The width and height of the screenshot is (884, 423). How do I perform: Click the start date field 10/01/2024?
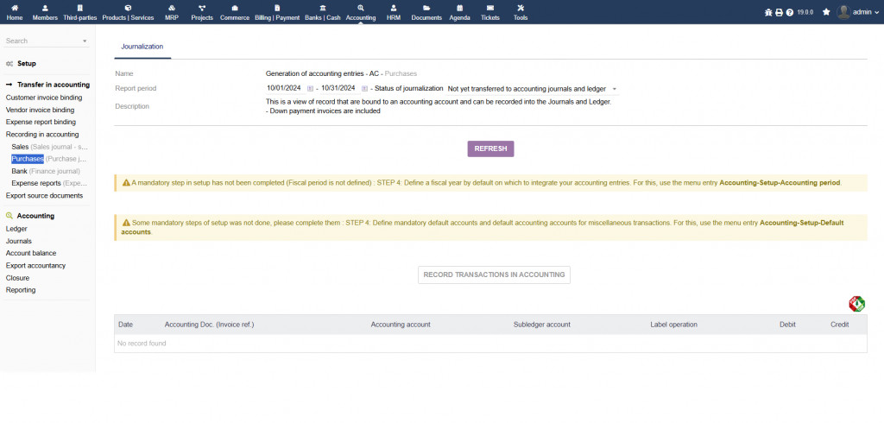click(x=283, y=88)
